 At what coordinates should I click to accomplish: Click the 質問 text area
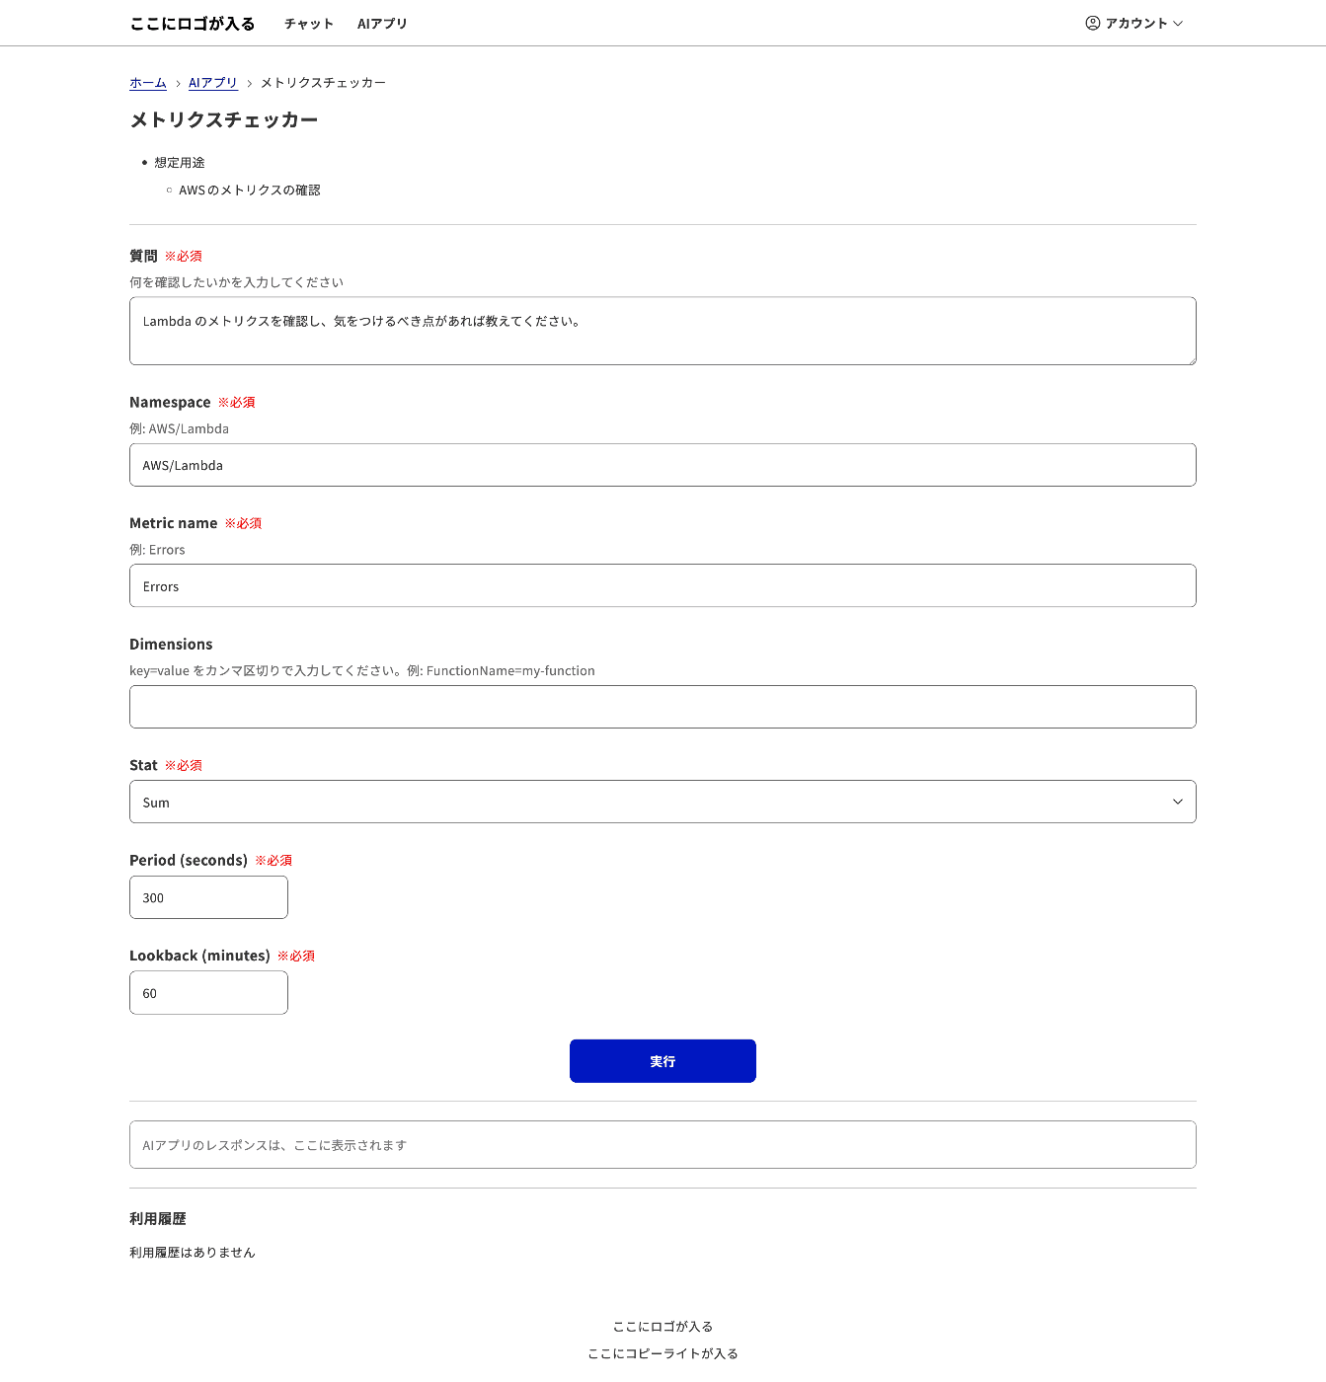[663, 331]
